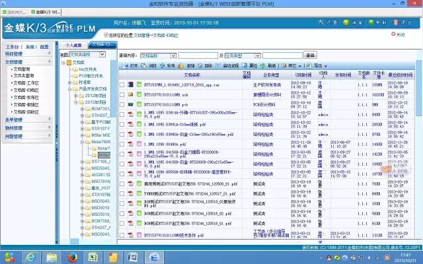
Task: Select the 文档库-归... tab
Action: [103, 45]
